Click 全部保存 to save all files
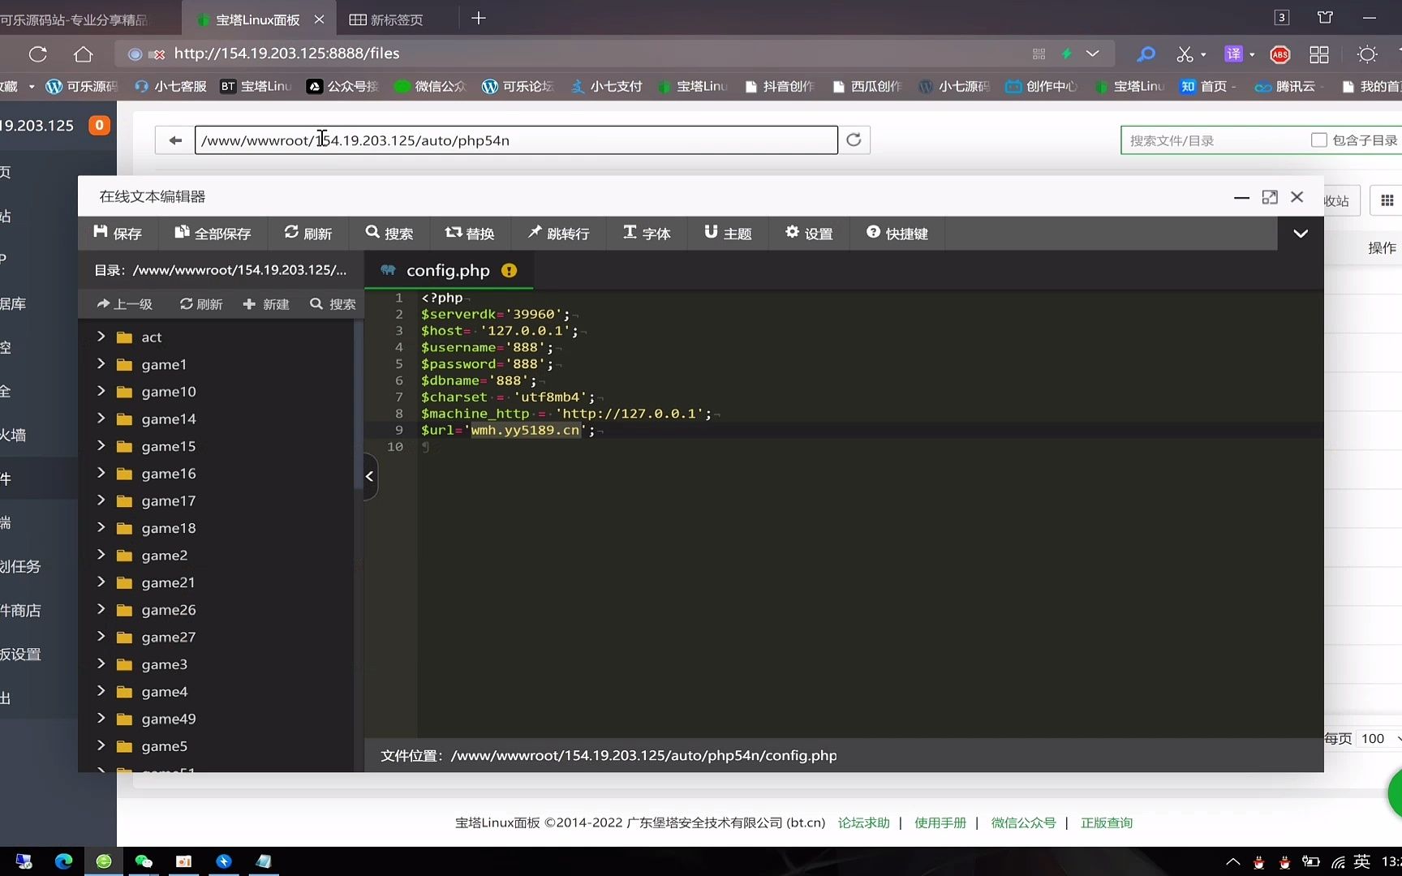The image size is (1402, 876). [x=213, y=234]
